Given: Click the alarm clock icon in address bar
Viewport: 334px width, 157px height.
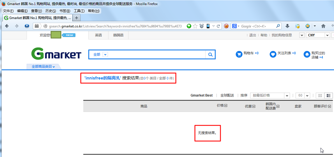Looking at the screenshot, I should point(202,26).
